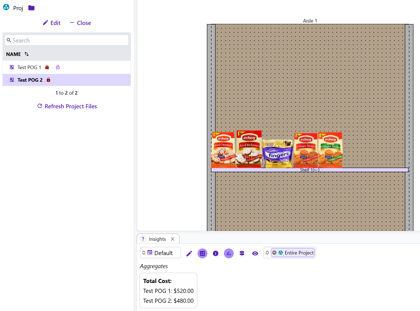420x311 pixels.
Task: Click the question mark icon on Insights tab
Action: point(143,239)
